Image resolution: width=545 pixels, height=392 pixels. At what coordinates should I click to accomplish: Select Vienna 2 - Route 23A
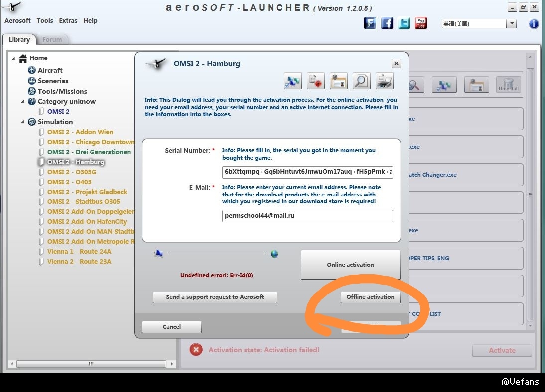(x=79, y=262)
